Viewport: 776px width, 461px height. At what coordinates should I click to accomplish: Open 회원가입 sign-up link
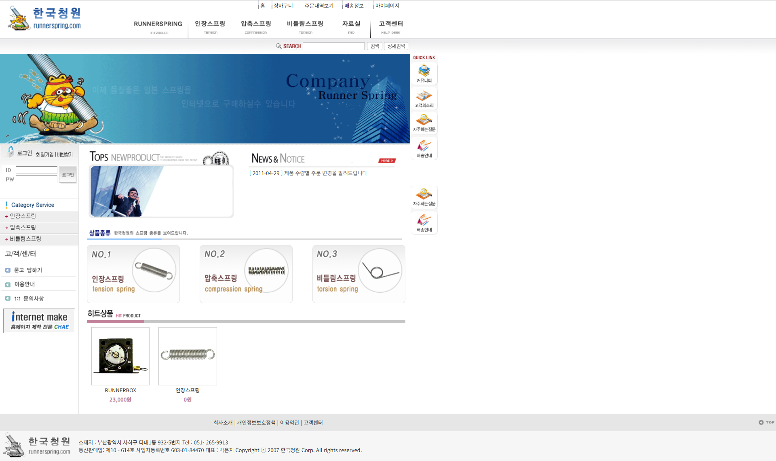(x=44, y=154)
